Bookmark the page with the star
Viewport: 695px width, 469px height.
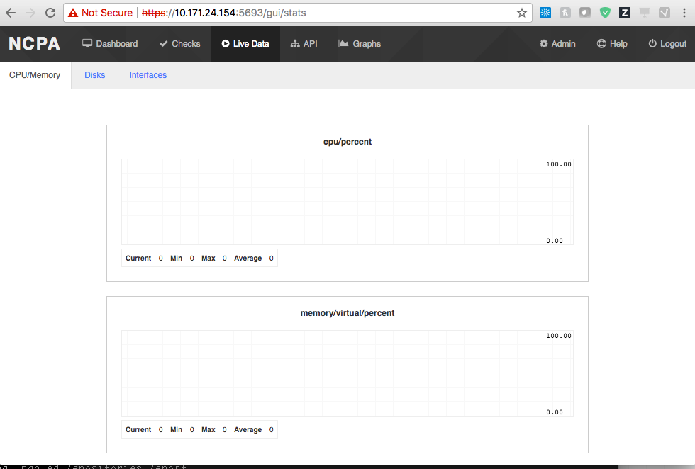pos(521,12)
